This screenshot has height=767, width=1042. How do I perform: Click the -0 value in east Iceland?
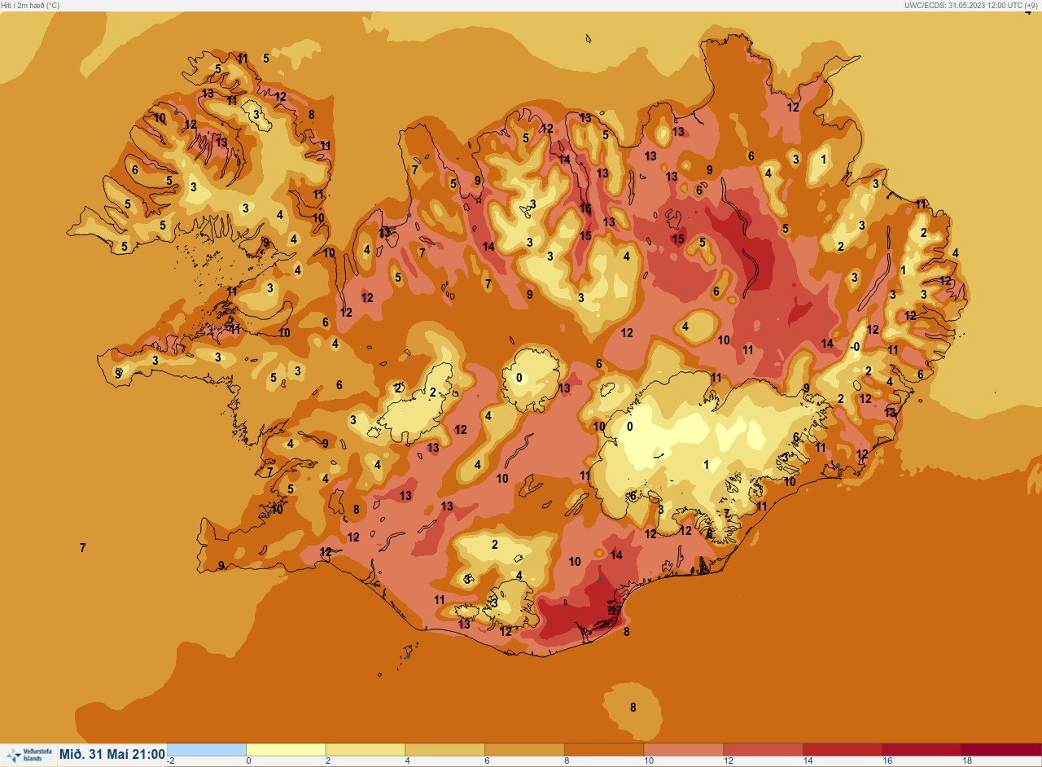pos(854,347)
